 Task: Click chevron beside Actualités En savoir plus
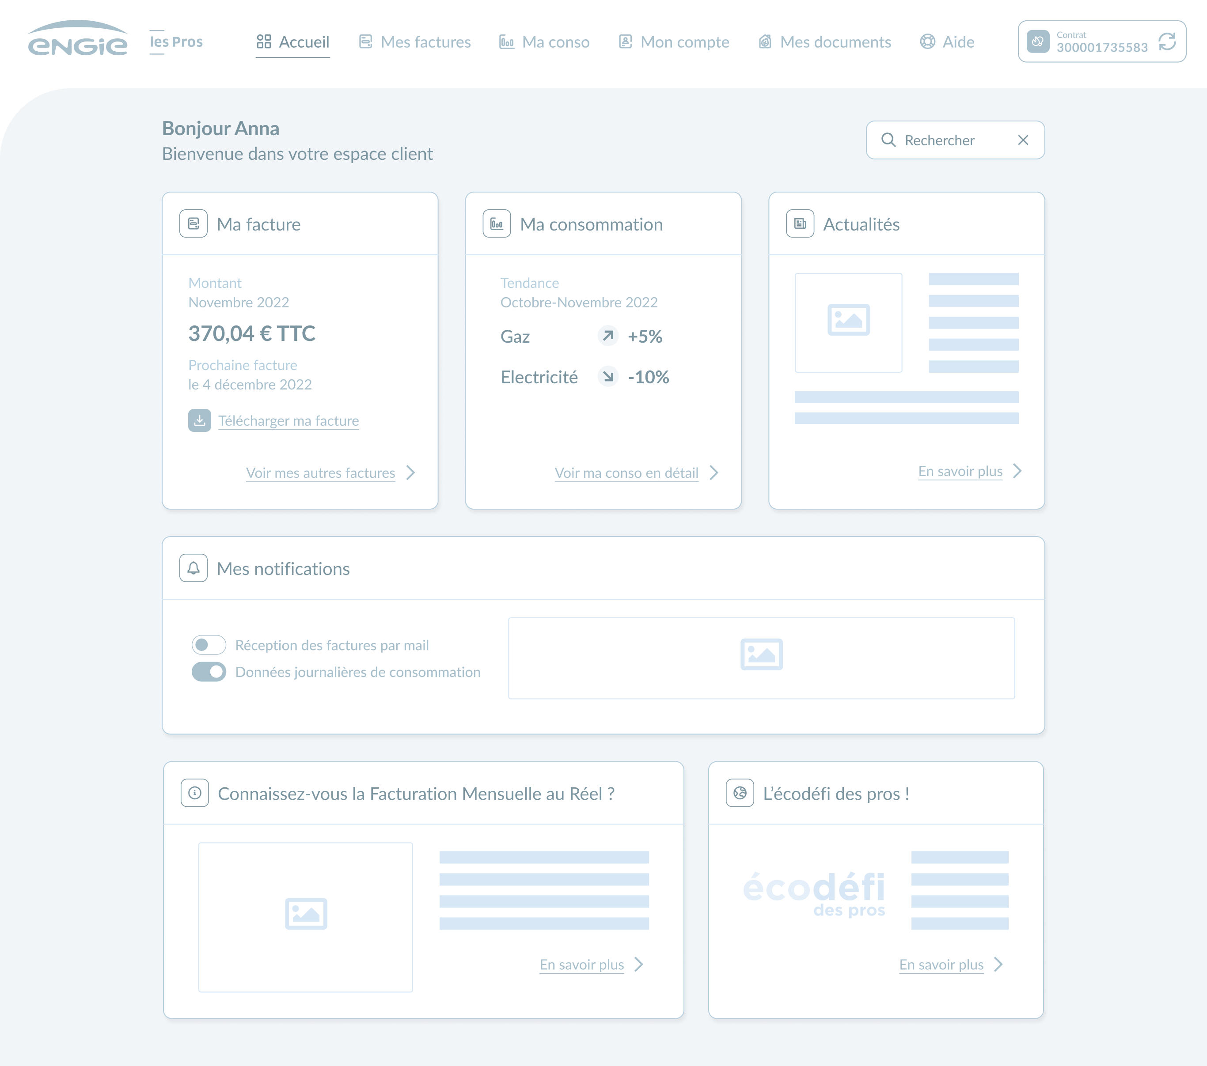1017,470
